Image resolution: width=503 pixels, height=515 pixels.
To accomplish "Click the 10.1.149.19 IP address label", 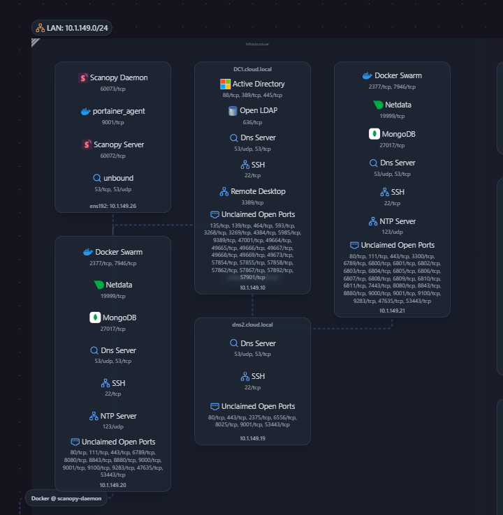I will [x=252, y=438].
